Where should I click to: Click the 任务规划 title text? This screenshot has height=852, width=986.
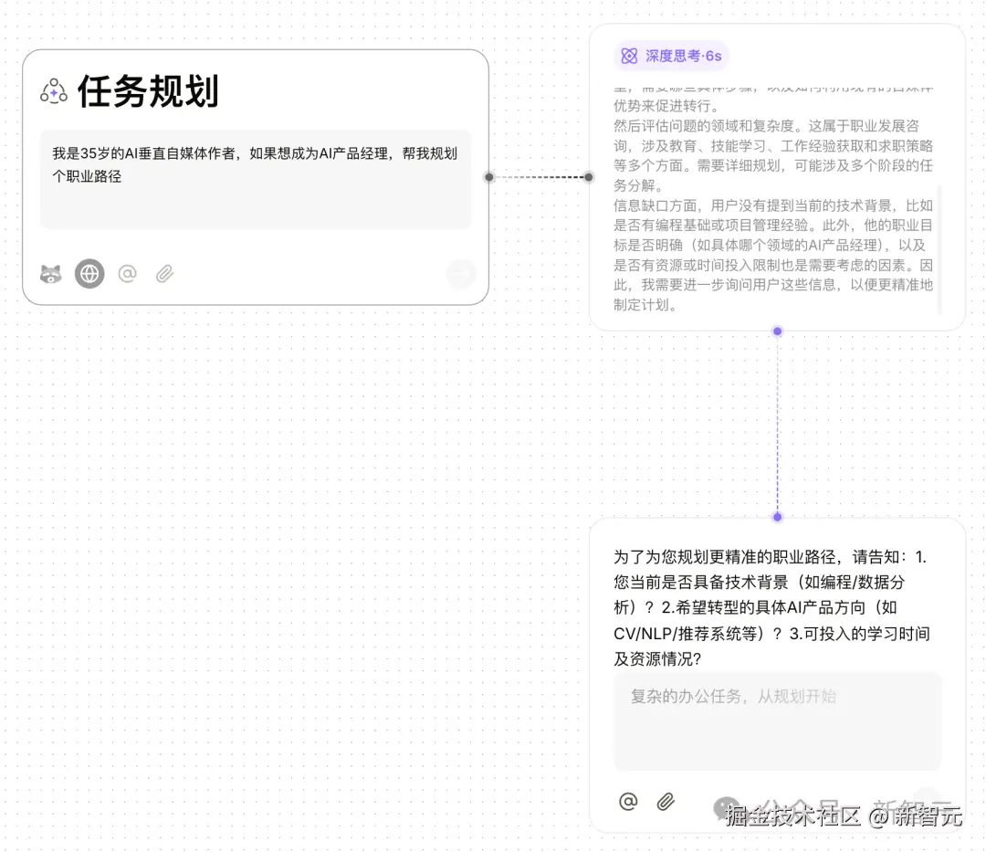click(149, 92)
